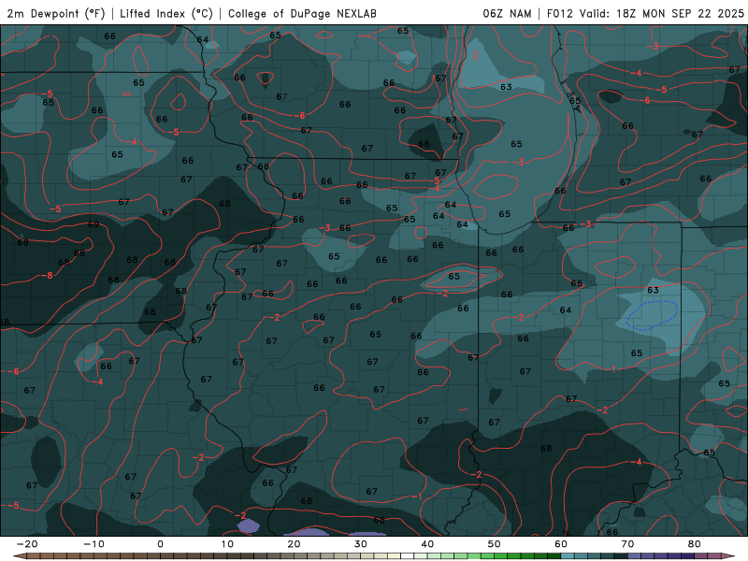The width and height of the screenshot is (748, 561).
Task: Pick the white swatch in the color bar
Action: (408, 556)
